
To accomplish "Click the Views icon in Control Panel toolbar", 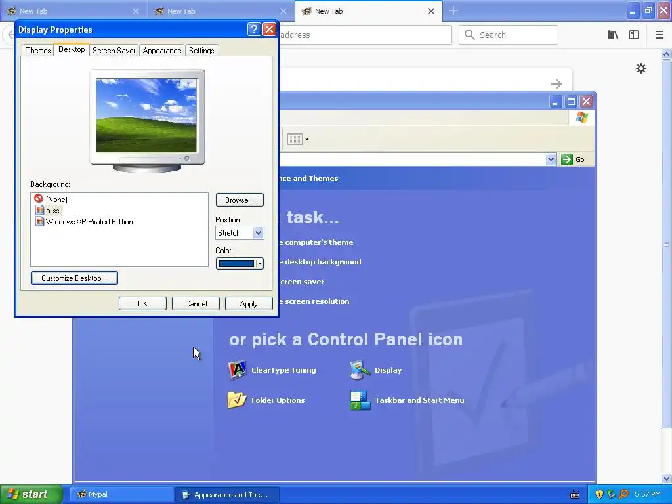I will (295, 139).
